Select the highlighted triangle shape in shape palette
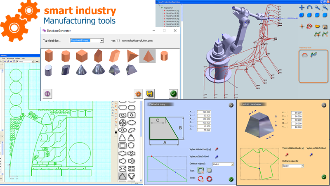330x186 pixels. pos(123,176)
